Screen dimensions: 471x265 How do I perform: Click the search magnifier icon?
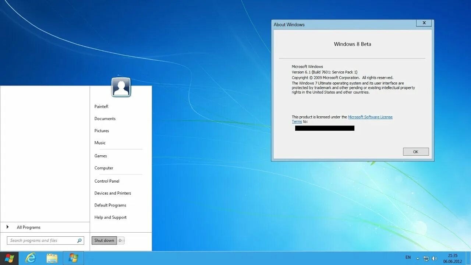[79, 240]
